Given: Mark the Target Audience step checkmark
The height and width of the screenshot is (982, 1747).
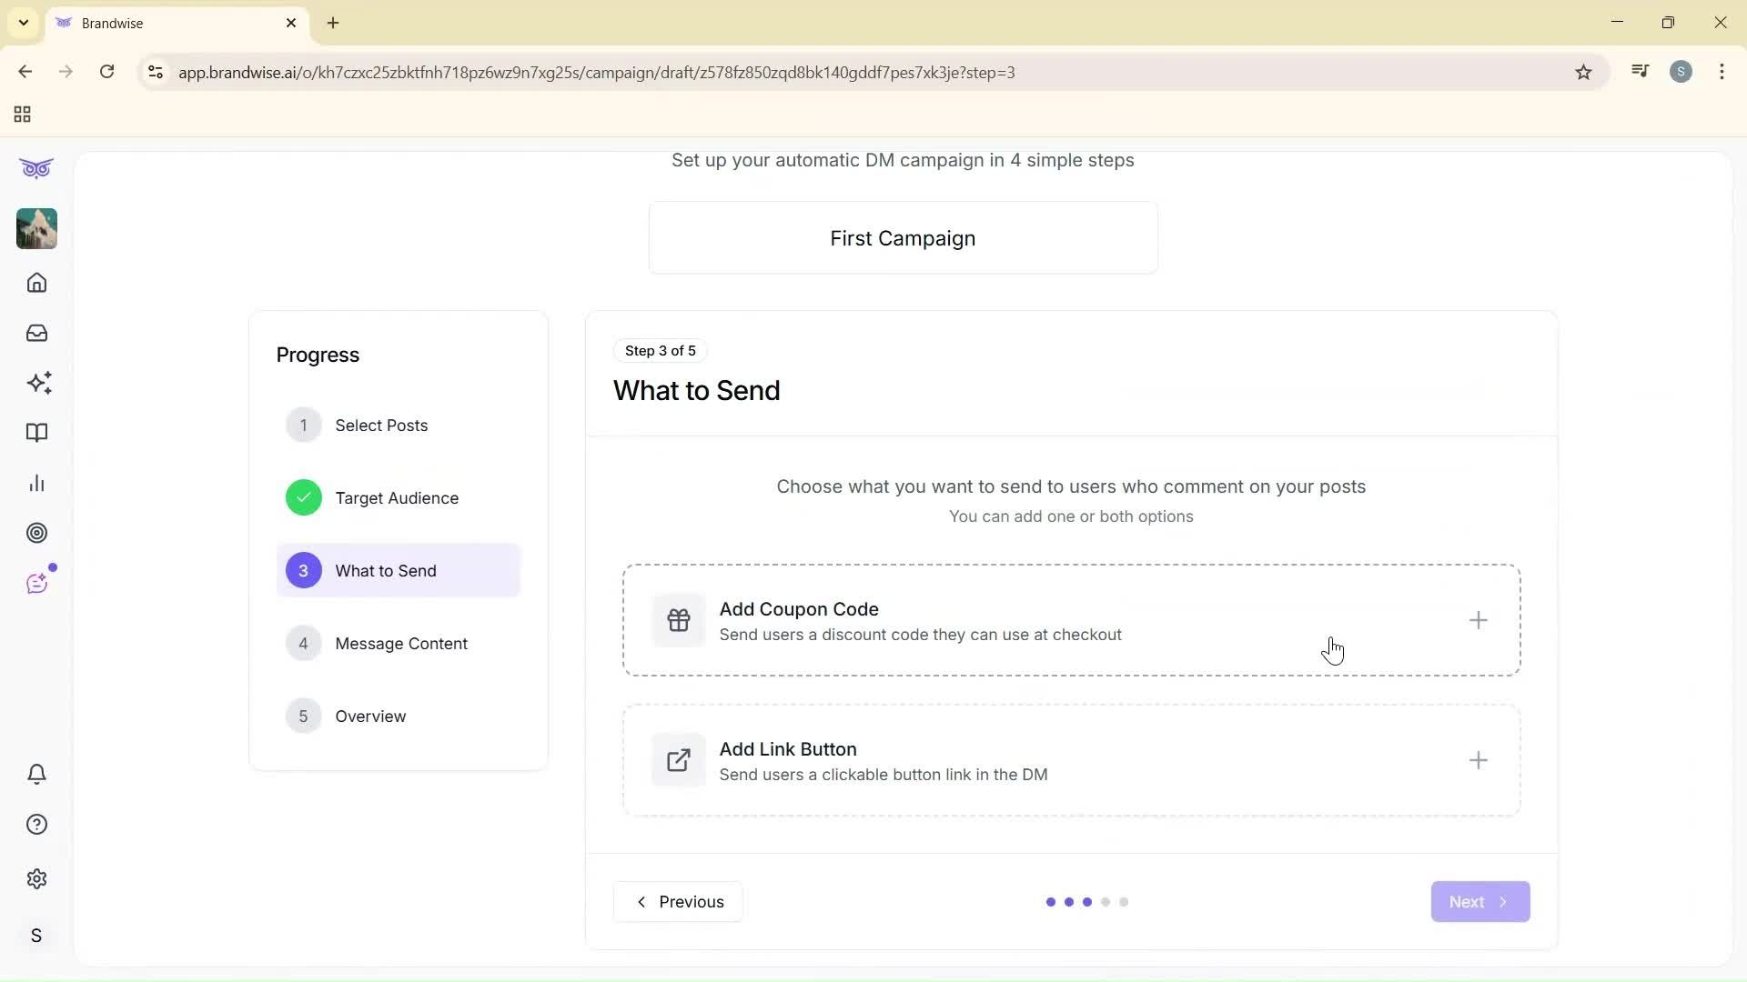Looking at the screenshot, I should [x=303, y=497].
